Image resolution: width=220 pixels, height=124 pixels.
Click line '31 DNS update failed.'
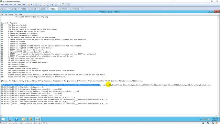click(x=13, y=64)
